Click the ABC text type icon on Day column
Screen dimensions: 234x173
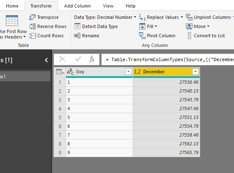(70, 72)
